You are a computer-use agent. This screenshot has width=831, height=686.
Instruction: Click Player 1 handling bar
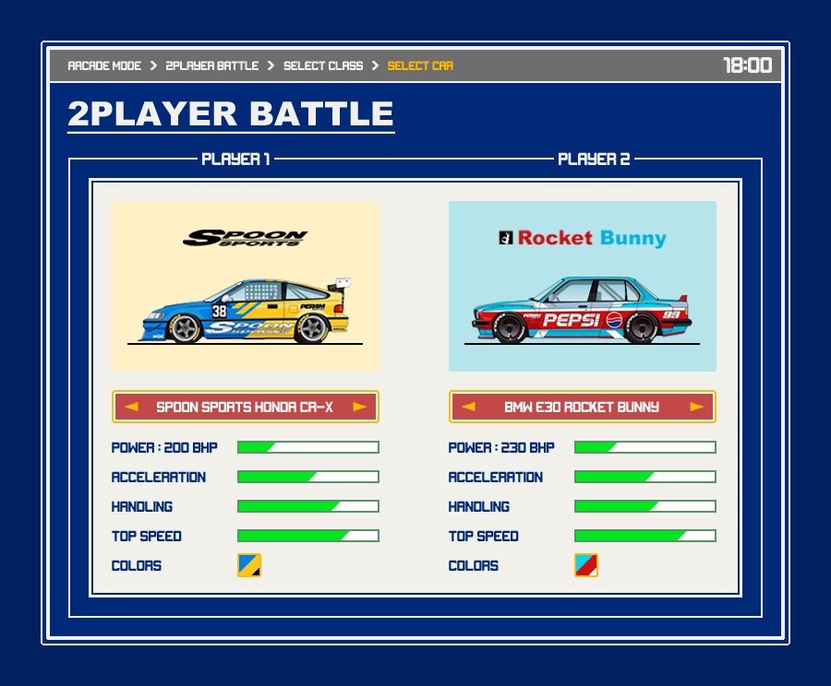point(307,506)
